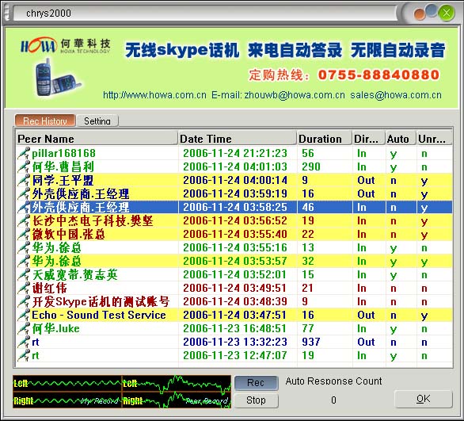Image resolution: width=464 pixels, height=421 pixels.
Task: Click microphone icon of the 03:59:19 record
Action: (24, 193)
